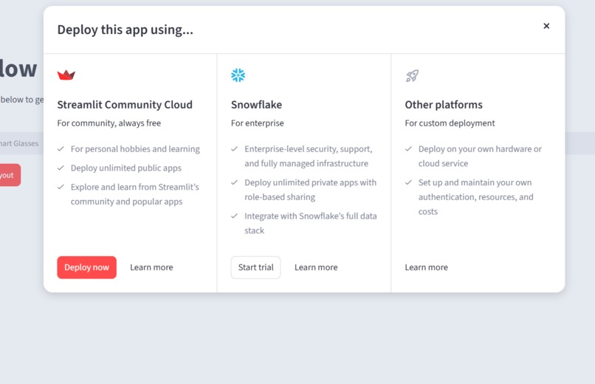Screen dimensions: 595x384
Task: Select the Snowflake heading text
Action: tap(256, 105)
